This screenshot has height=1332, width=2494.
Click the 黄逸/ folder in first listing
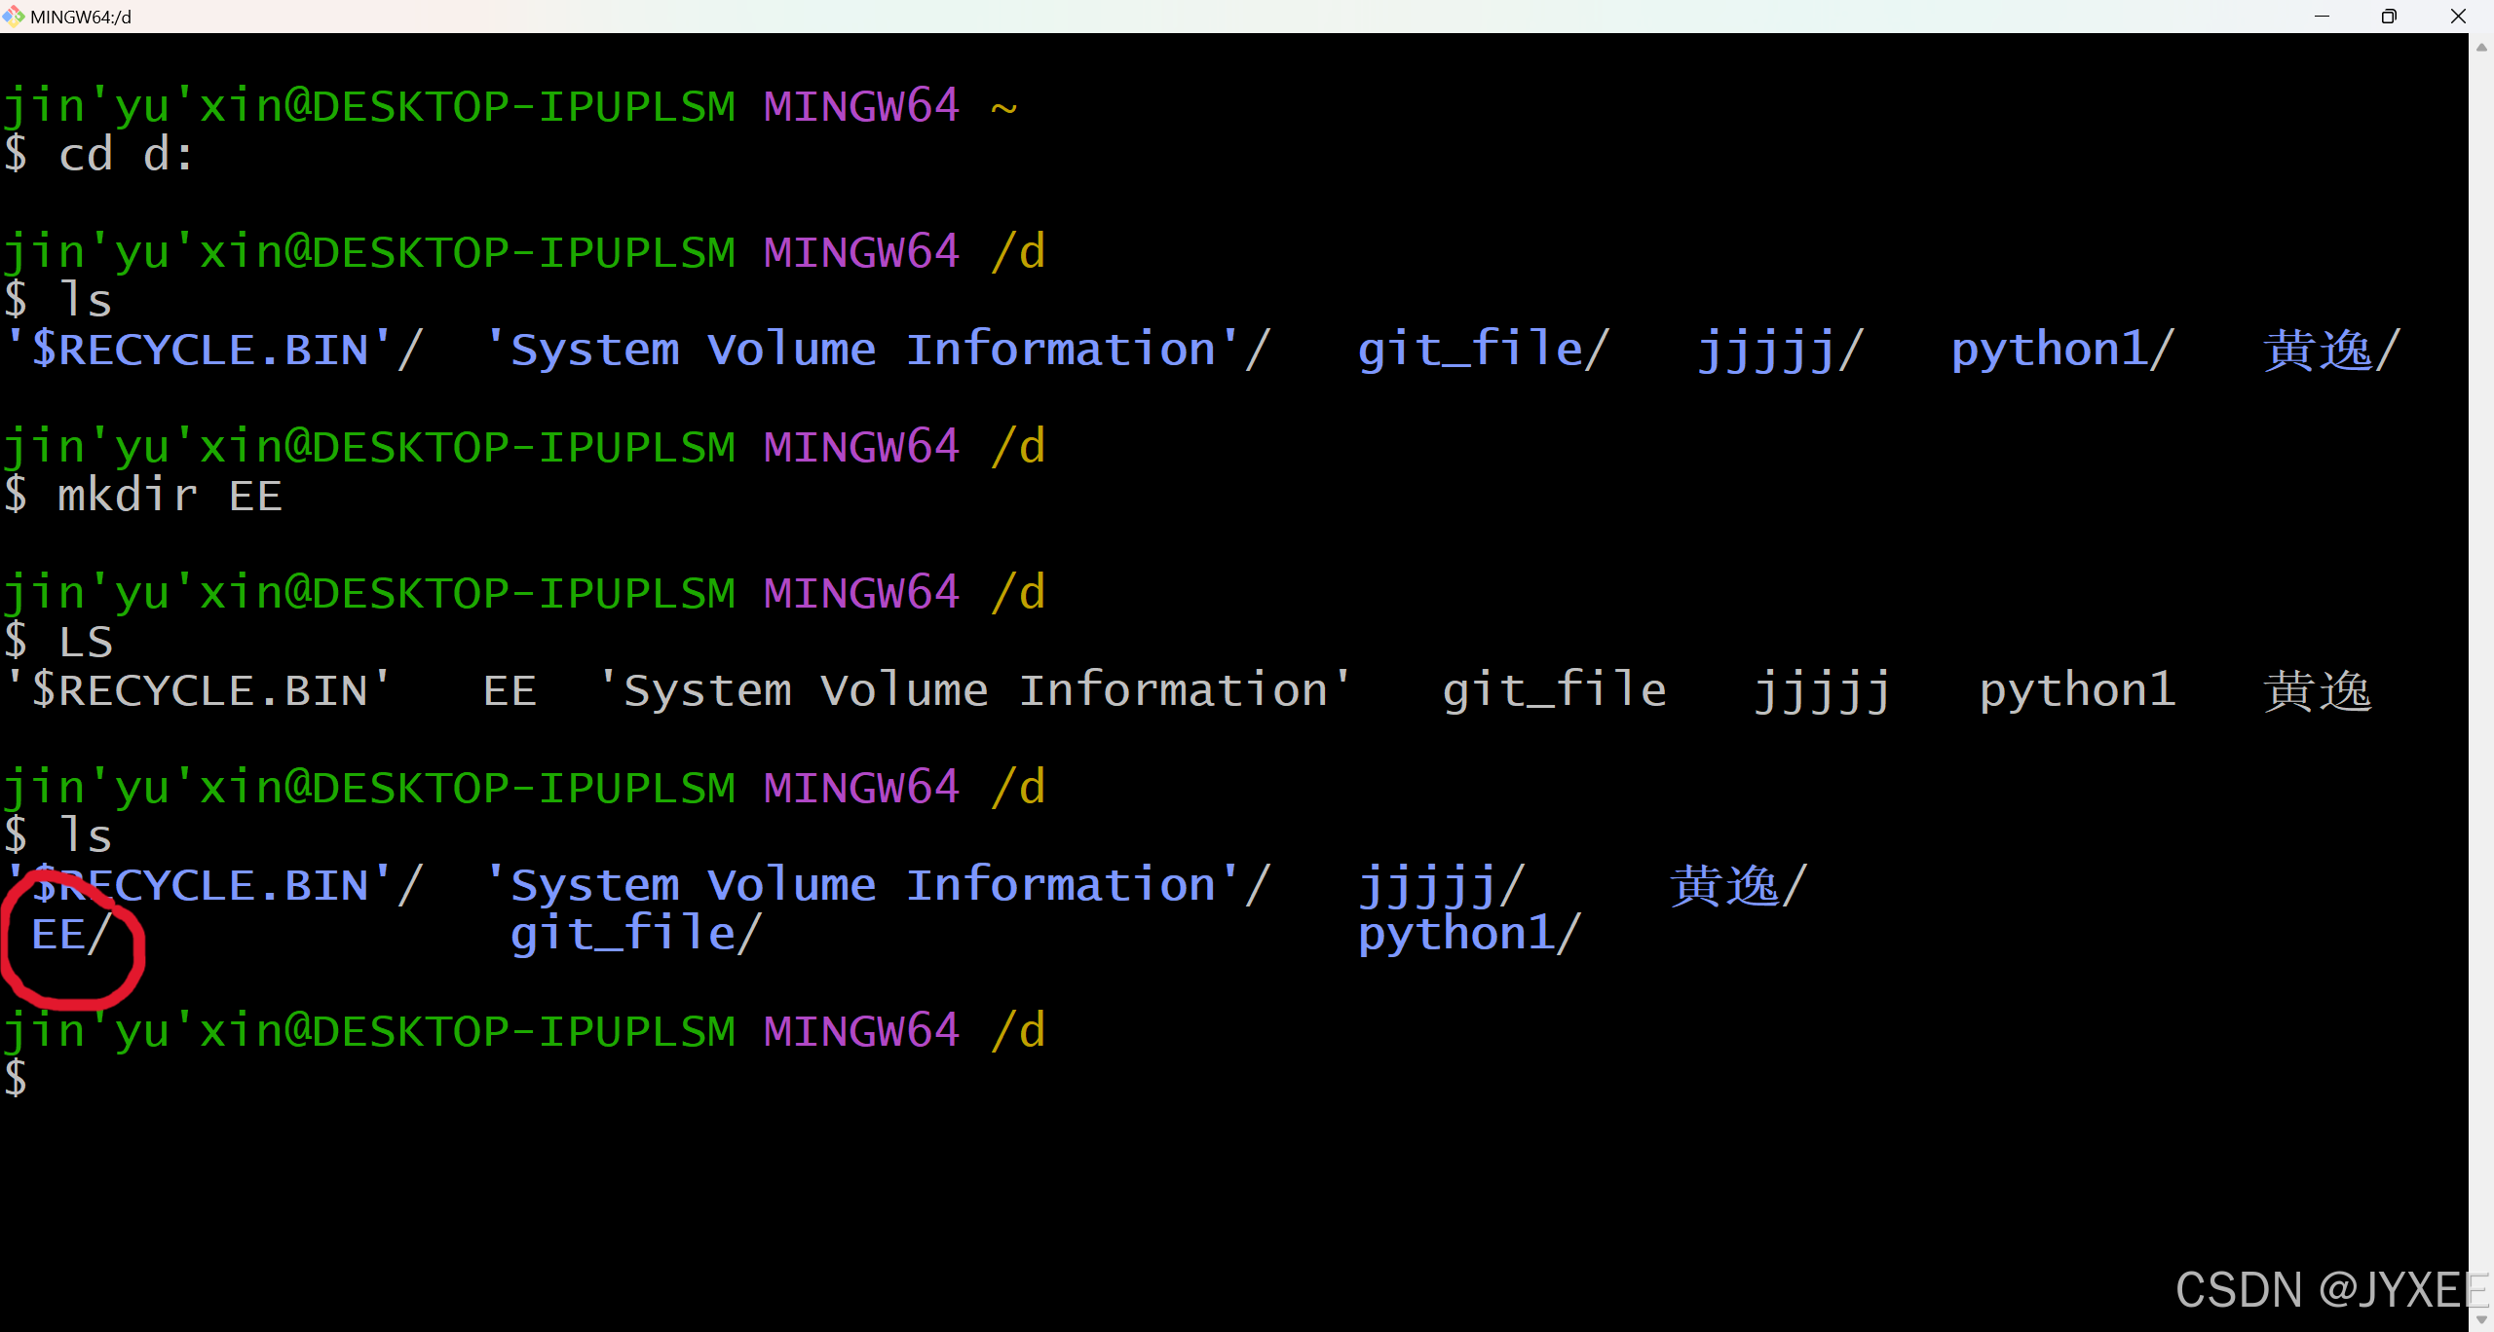pyautogui.click(x=2332, y=350)
